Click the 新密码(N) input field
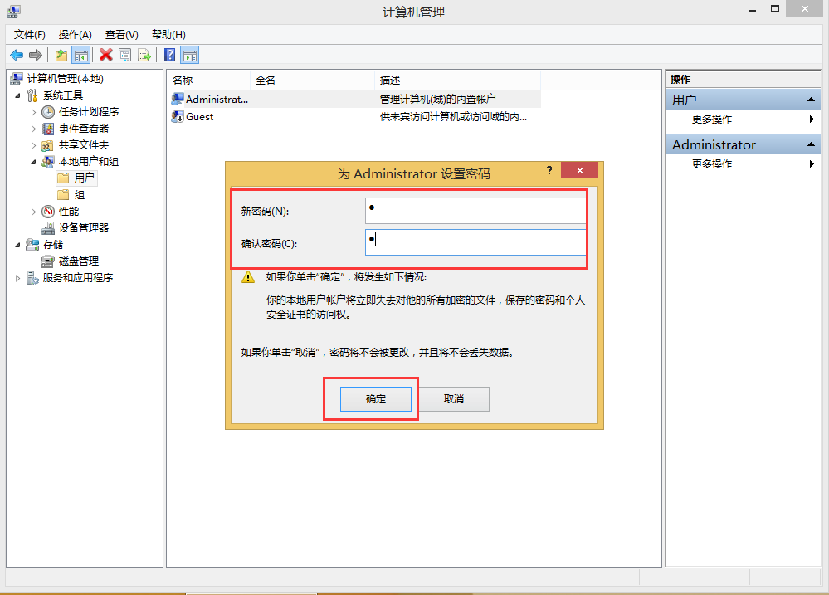 (475, 211)
